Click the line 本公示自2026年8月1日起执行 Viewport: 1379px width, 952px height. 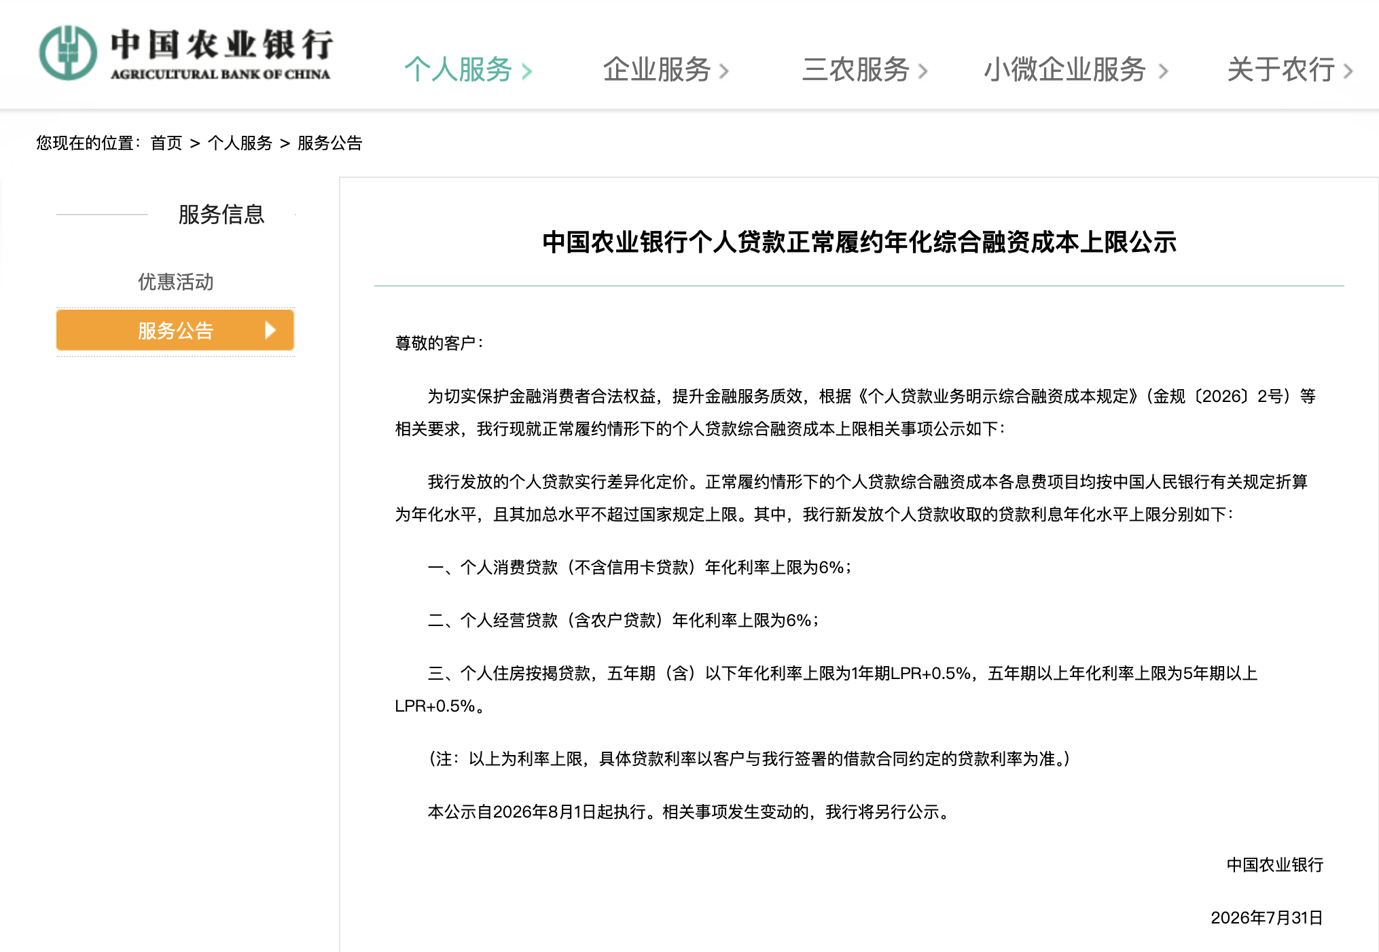pyautogui.click(x=689, y=811)
